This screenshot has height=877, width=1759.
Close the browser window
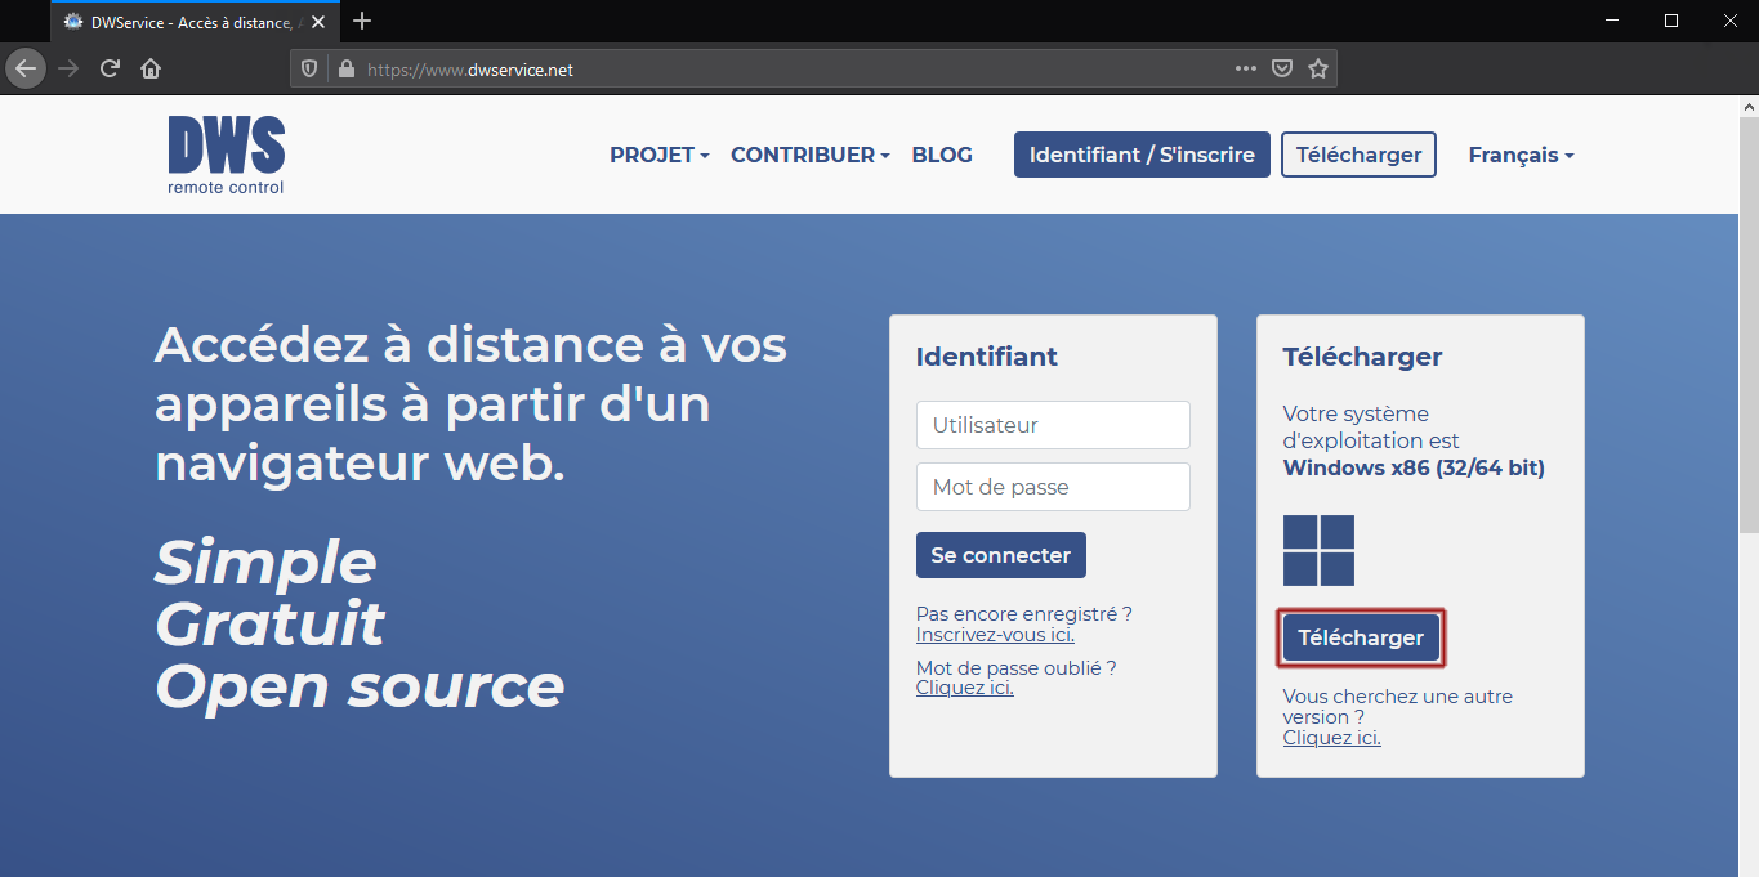(x=1729, y=21)
